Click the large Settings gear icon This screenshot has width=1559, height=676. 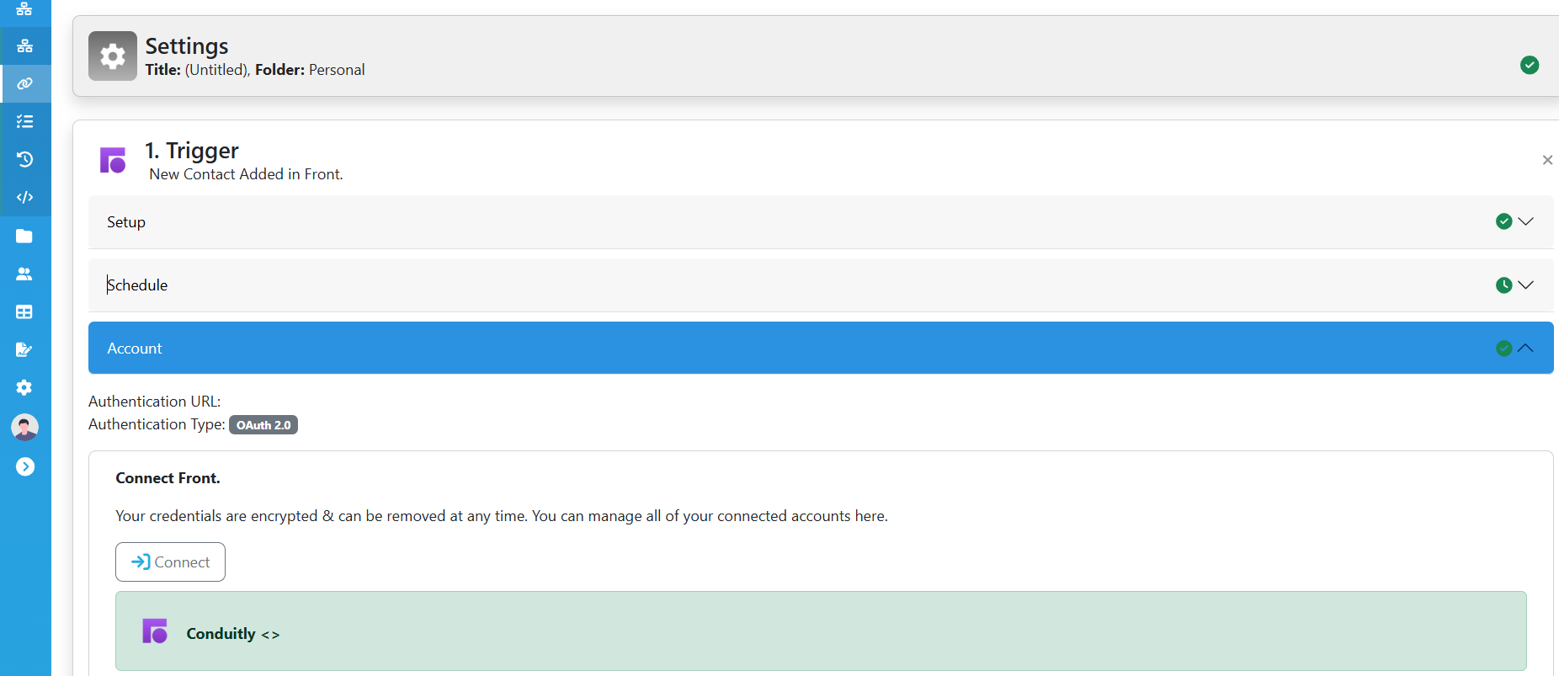(113, 56)
